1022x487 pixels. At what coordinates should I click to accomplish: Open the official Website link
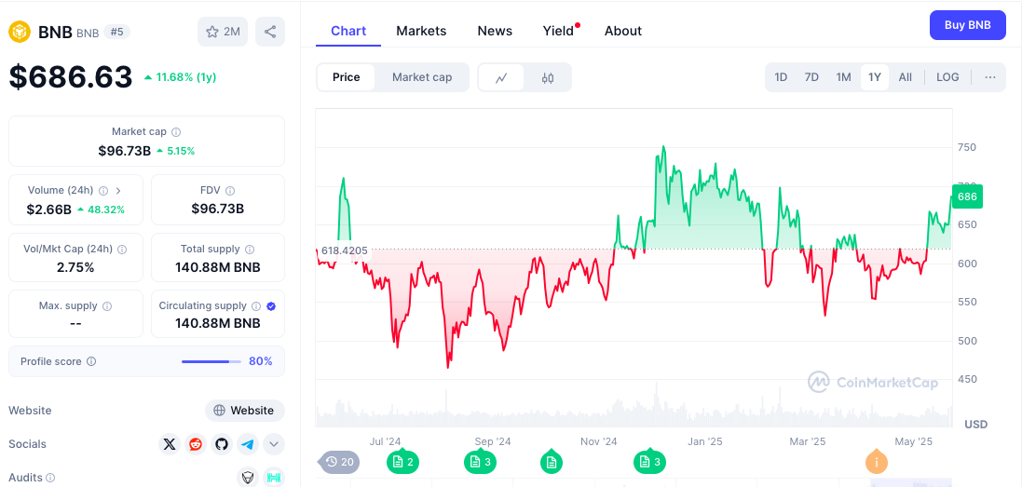point(244,411)
